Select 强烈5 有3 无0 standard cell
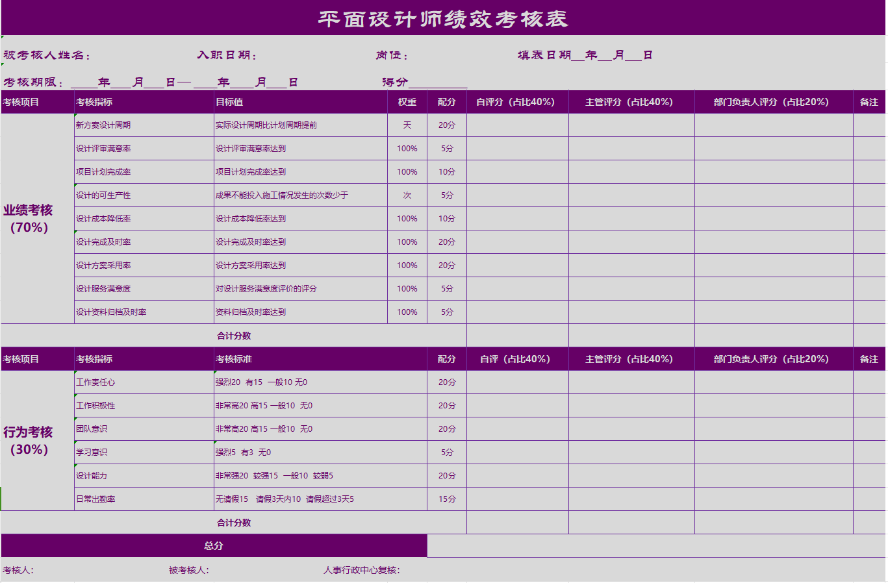This screenshot has height=583, width=888. tap(320, 453)
